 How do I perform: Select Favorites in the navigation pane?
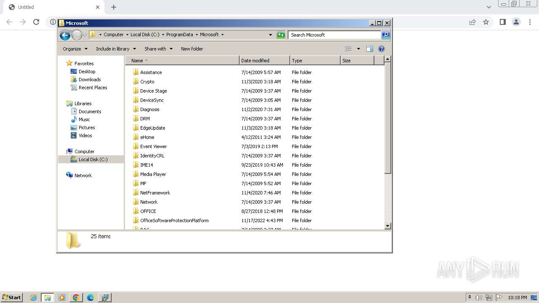coord(84,64)
